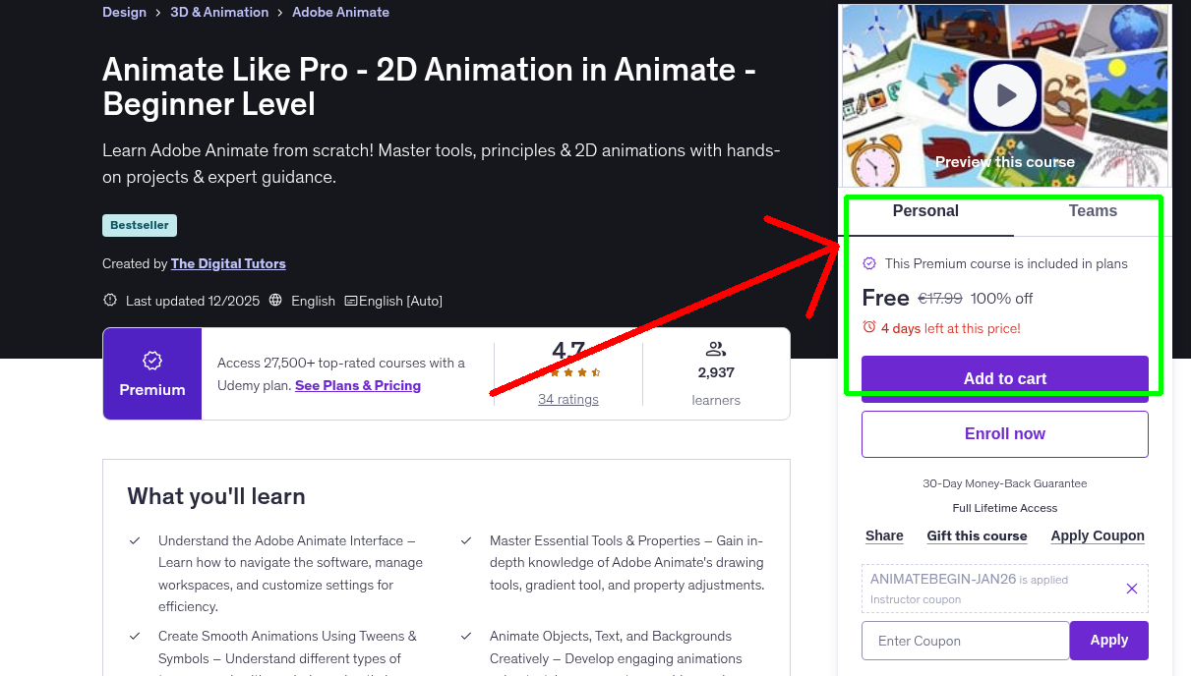Click the clock icon beside Last updated
1191x676 pixels.
[x=109, y=301]
